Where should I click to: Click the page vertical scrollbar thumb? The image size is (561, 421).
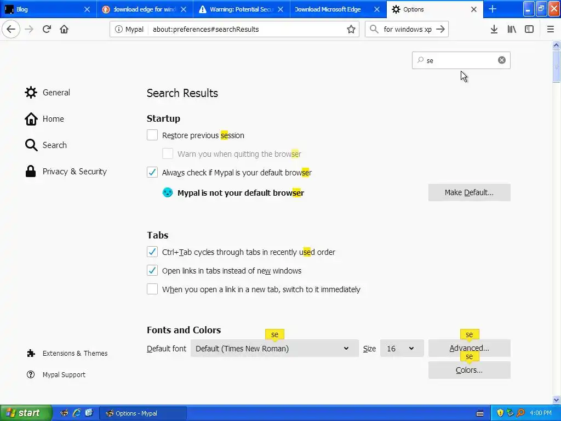[556, 66]
